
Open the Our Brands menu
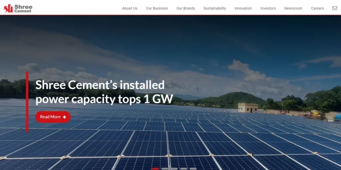185,8
